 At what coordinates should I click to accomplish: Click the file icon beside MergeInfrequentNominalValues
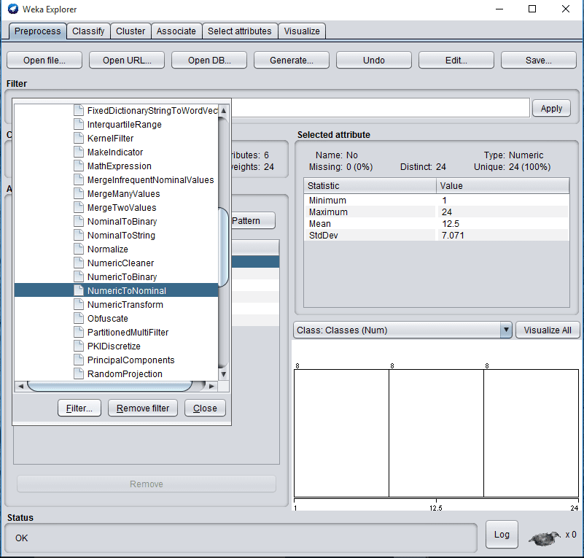click(79, 180)
